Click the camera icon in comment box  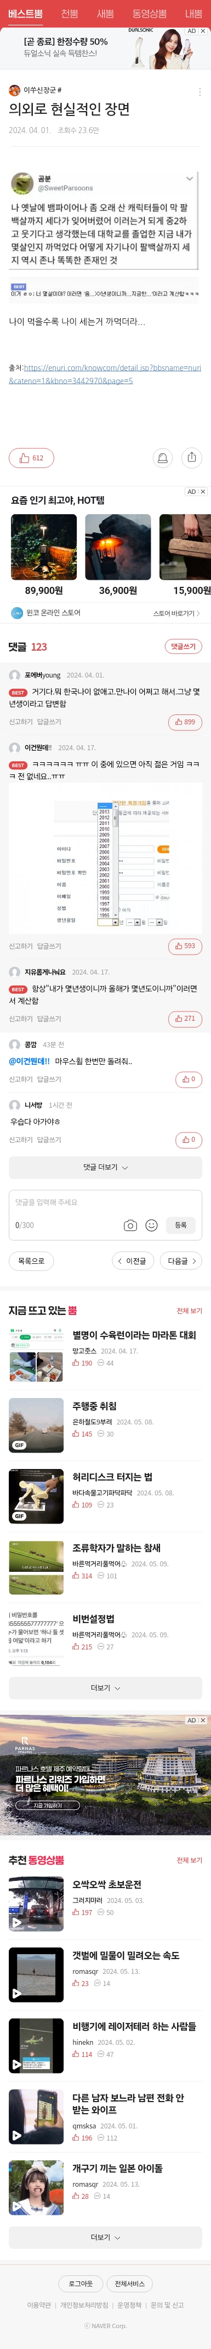[x=130, y=1225]
